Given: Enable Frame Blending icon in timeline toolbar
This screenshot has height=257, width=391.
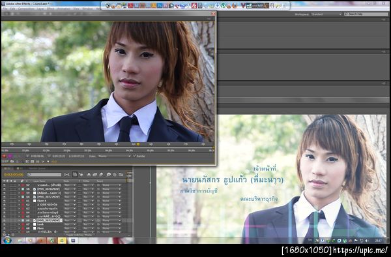Looking at the screenshot, I should pyautogui.click(x=94, y=174).
